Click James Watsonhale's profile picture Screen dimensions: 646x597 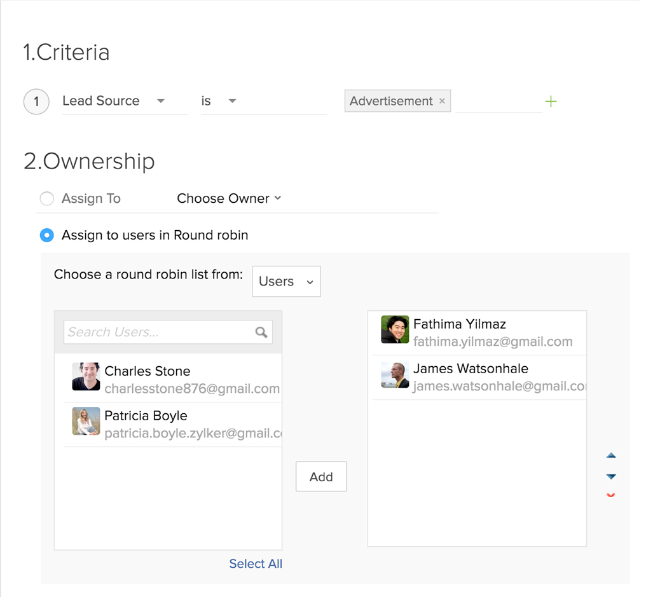(395, 374)
